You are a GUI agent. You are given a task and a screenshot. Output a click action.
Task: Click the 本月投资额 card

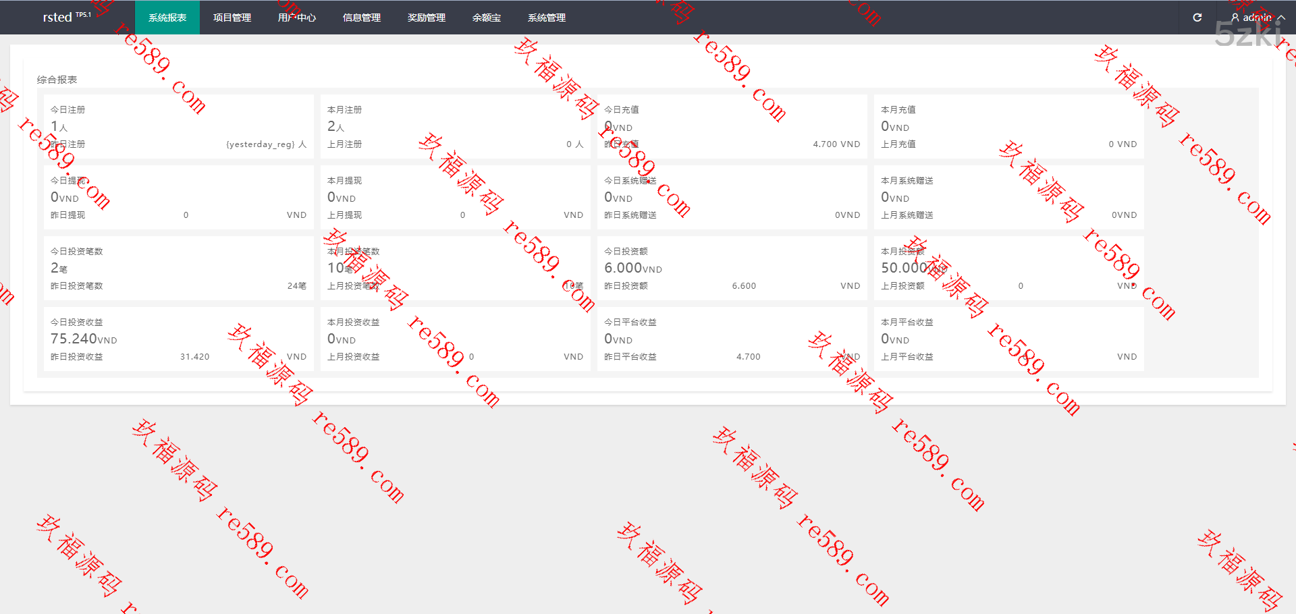[x=1008, y=269]
